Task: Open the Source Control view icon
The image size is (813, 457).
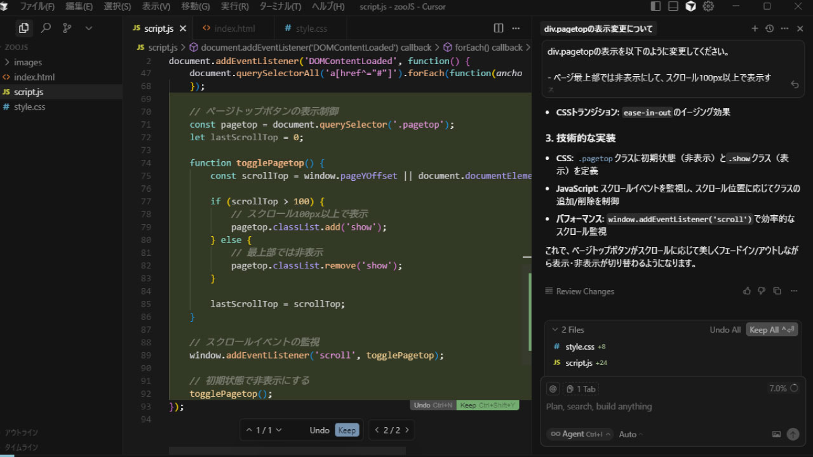Action: coord(67,28)
